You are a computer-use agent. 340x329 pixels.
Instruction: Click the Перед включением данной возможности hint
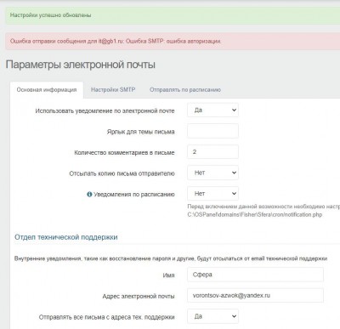[263, 207]
